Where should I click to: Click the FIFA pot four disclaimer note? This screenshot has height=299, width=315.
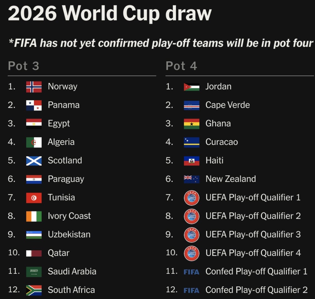[161, 43]
